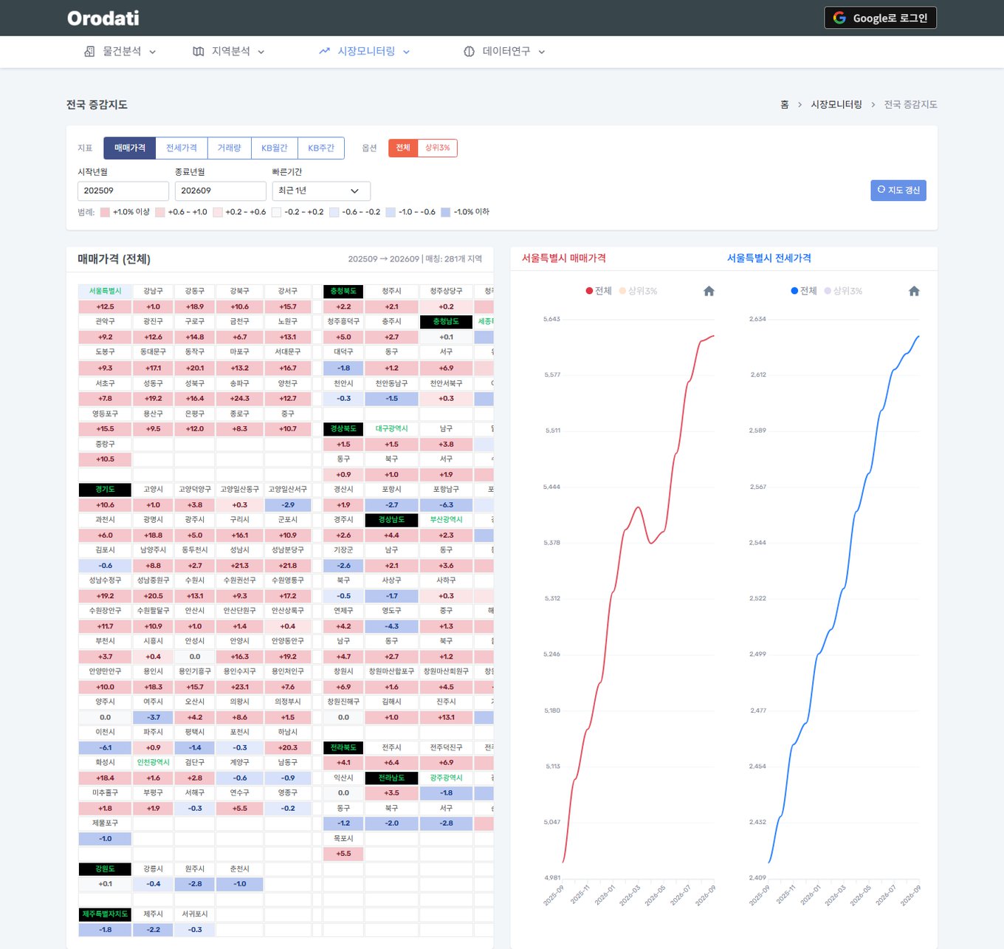Image resolution: width=1004 pixels, height=949 pixels.
Task: Click the Google로 로그인 button
Action: [880, 18]
